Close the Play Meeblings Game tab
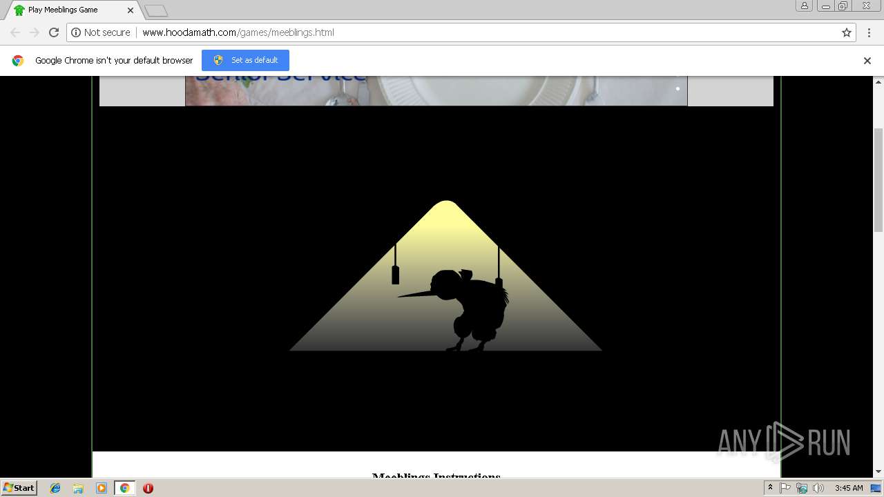The width and height of the screenshot is (884, 497). coord(131,10)
